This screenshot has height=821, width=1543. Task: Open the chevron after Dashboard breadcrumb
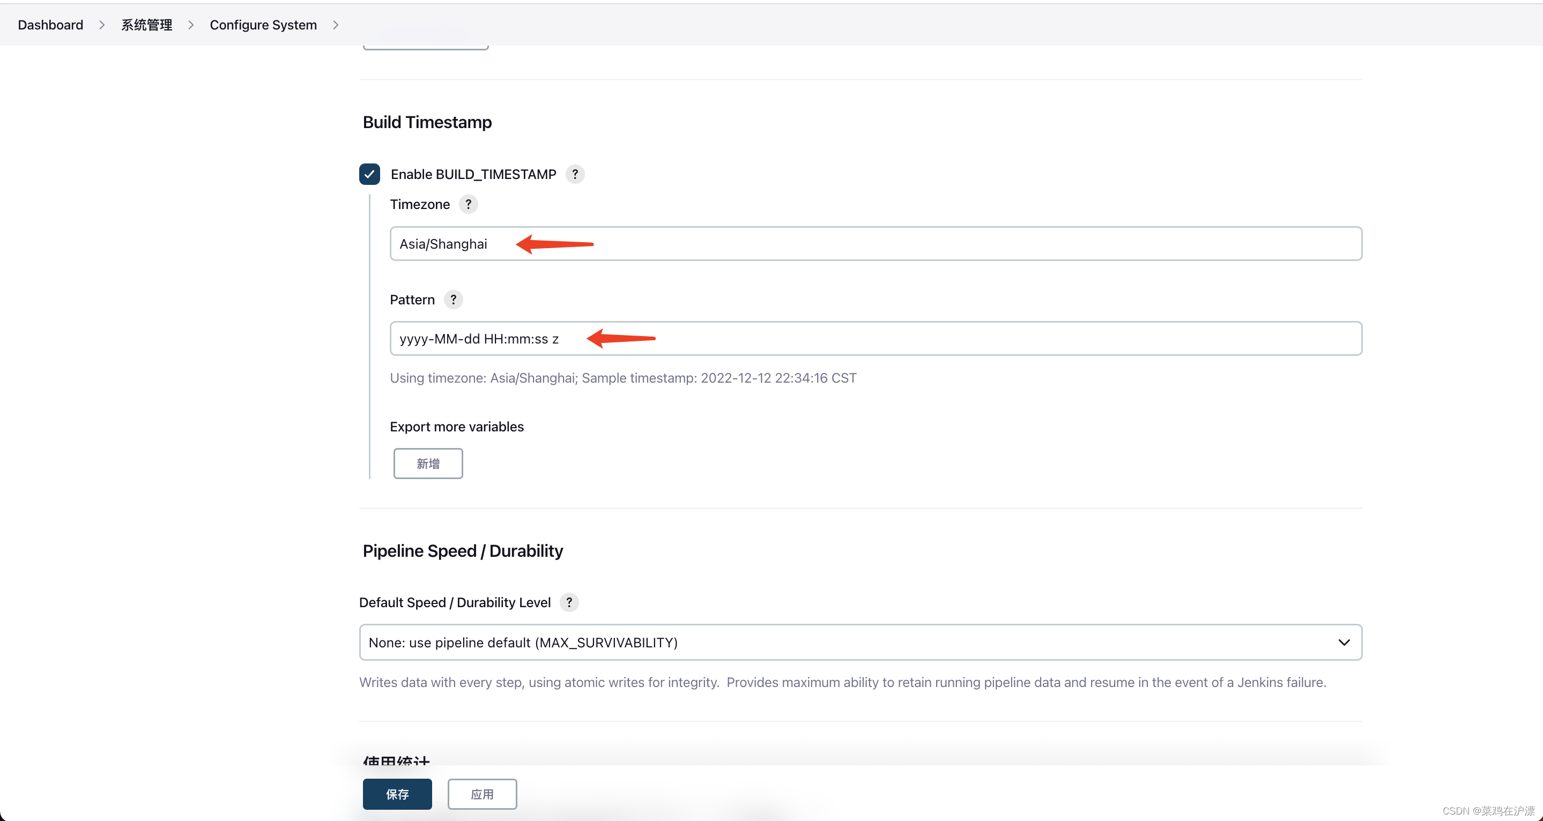click(x=102, y=25)
